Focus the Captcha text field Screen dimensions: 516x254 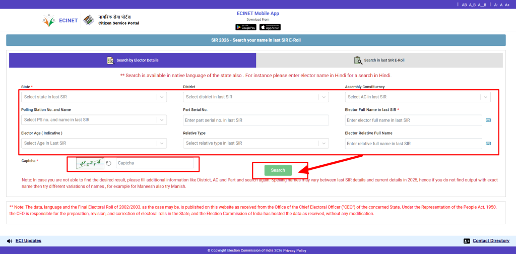pyautogui.click(x=155, y=163)
